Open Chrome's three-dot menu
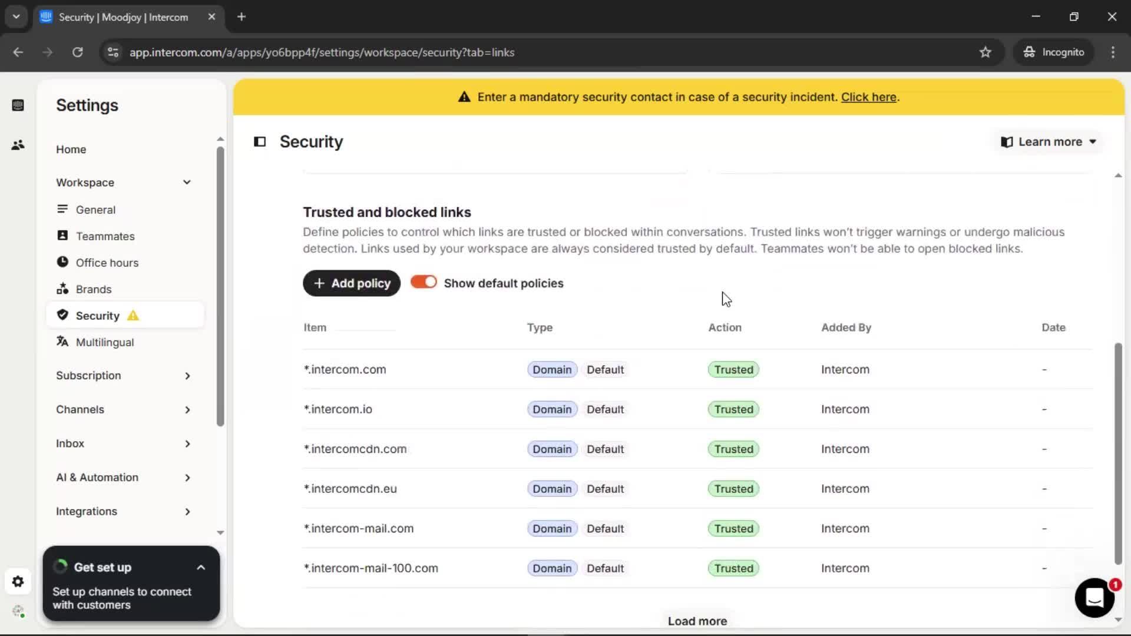 [1113, 52]
